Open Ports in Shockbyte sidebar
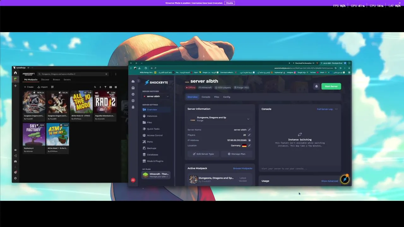 (x=156, y=142)
